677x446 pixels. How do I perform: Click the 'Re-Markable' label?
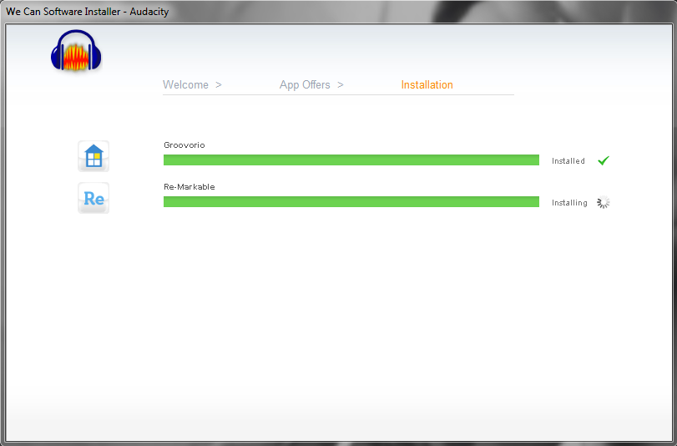(x=189, y=187)
